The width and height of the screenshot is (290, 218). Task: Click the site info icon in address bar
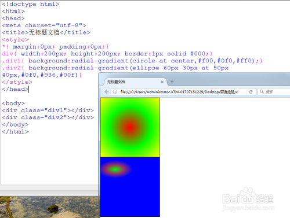115,92
